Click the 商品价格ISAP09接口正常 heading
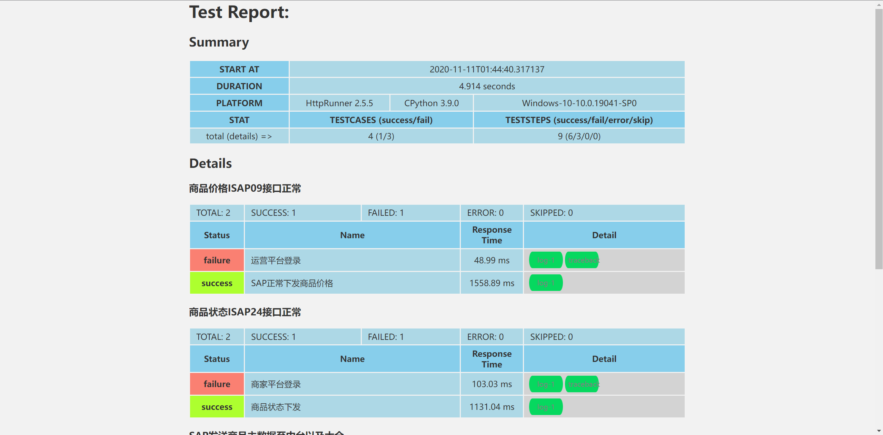This screenshot has width=883, height=435. pos(245,189)
